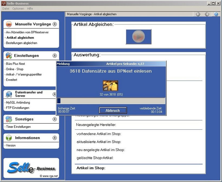Click the Einstellungen tools icon

(9, 56)
